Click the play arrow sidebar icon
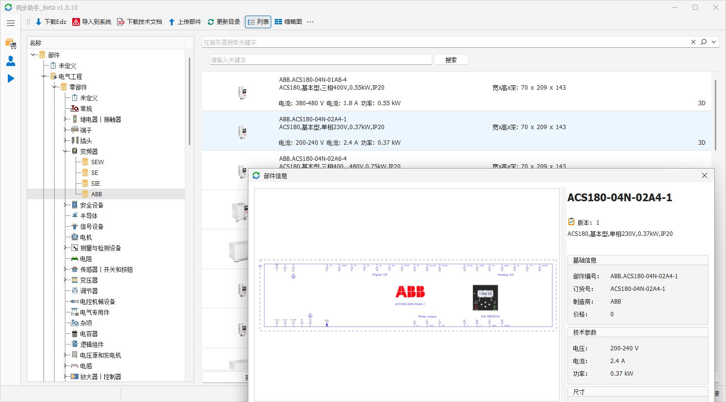726x402 pixels. point(11,78)
